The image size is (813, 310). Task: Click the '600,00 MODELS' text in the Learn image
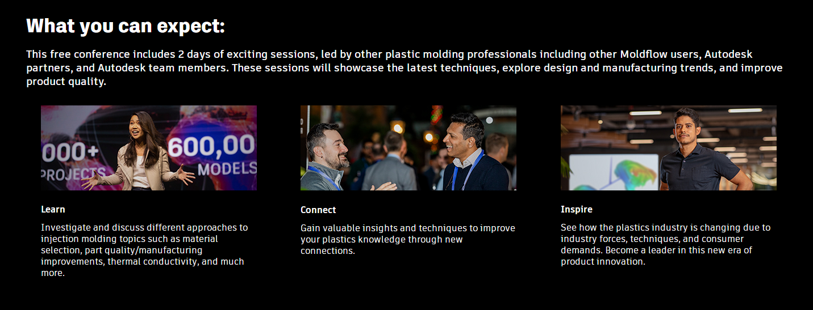point(211,156)
